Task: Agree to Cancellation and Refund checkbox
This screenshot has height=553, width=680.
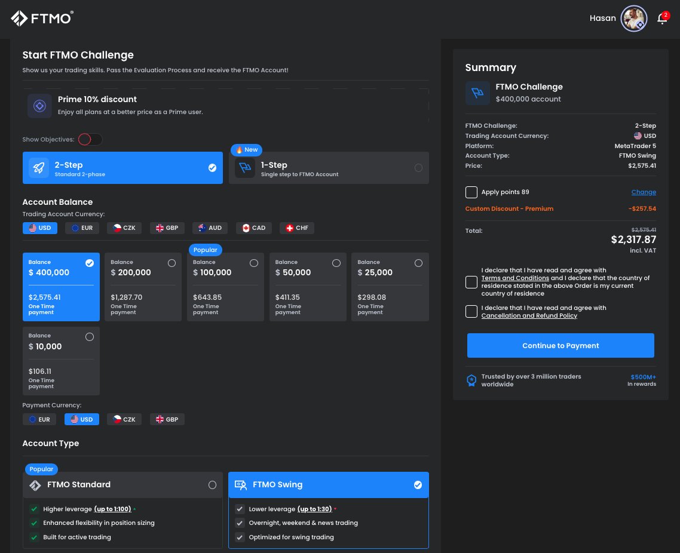Action: click(x=471, y=312)
